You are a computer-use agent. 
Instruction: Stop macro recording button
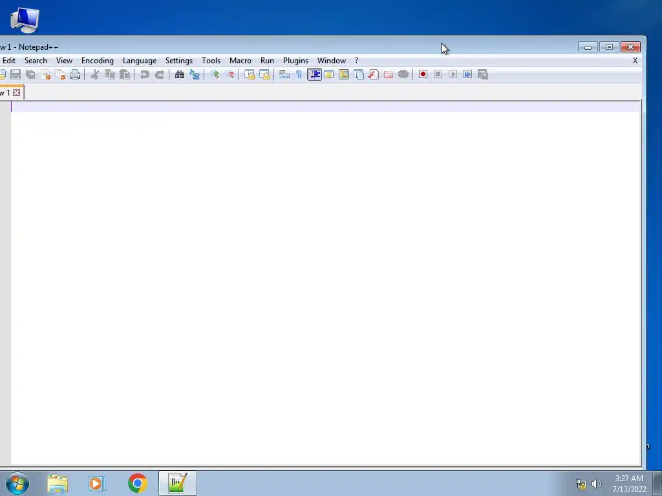438,75
